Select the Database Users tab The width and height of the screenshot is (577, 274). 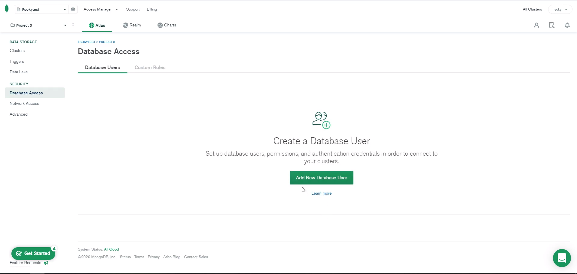click(x=102, y=68)
